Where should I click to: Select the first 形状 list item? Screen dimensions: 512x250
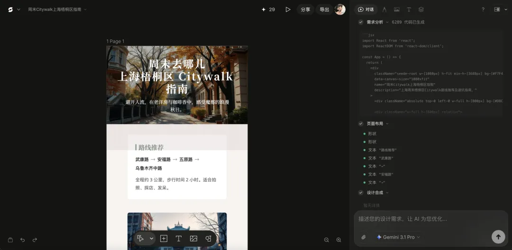372,134
